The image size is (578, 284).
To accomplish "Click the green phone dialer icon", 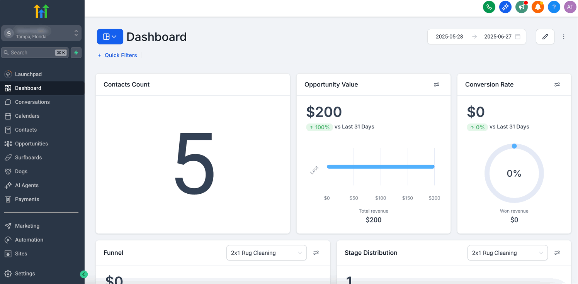I will pyautogui.click(x=489, y=7).
